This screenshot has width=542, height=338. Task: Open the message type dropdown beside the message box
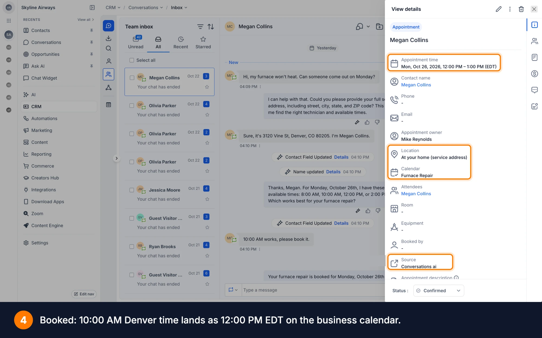click(x=233, y=290)
